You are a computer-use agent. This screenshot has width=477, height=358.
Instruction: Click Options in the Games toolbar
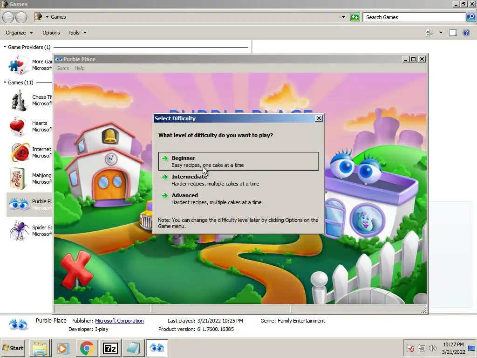click(51, 33)
